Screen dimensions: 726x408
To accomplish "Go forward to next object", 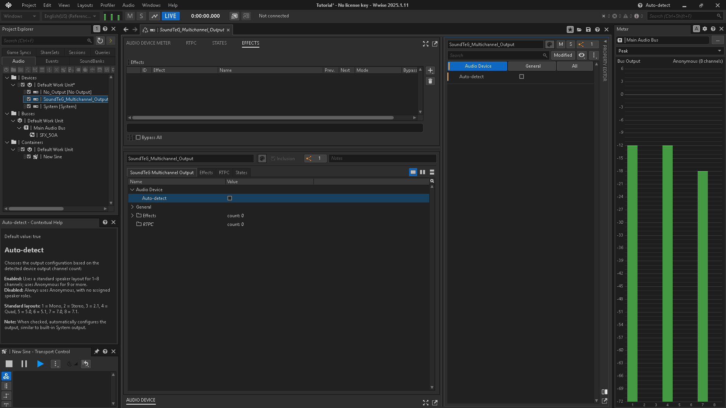I will click(135, 29).
